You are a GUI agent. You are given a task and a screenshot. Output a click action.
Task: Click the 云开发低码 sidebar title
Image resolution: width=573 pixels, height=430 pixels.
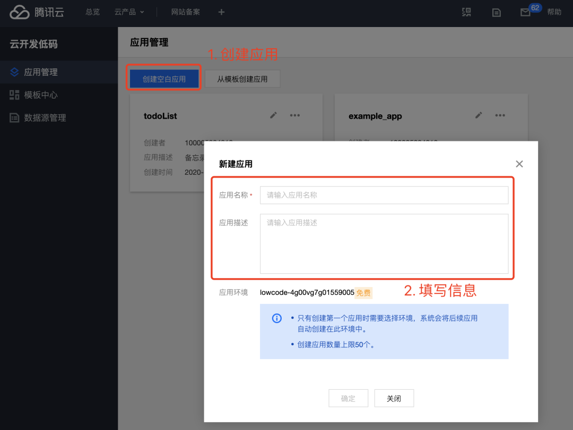point(33,44)
